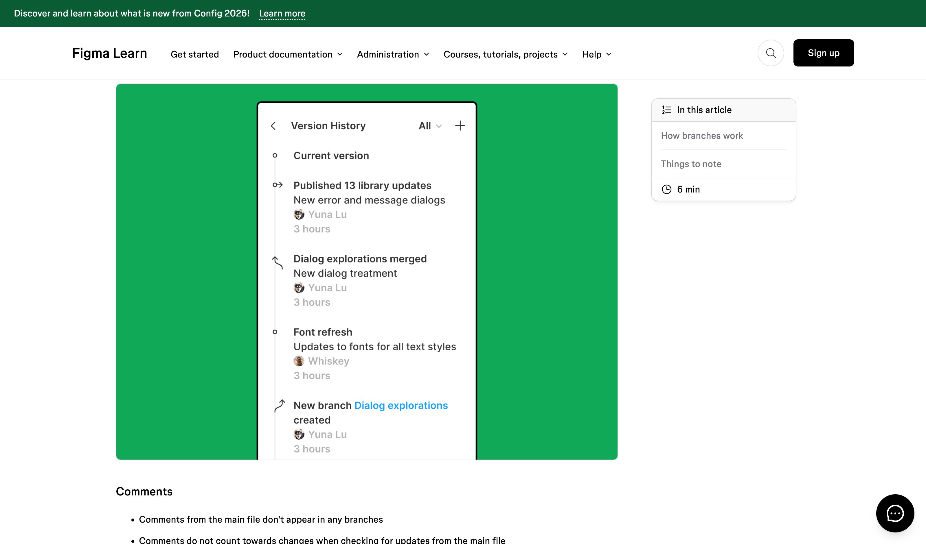Click the Current version entry text
This screenshot has height=544, width=926.
(331, 156)
